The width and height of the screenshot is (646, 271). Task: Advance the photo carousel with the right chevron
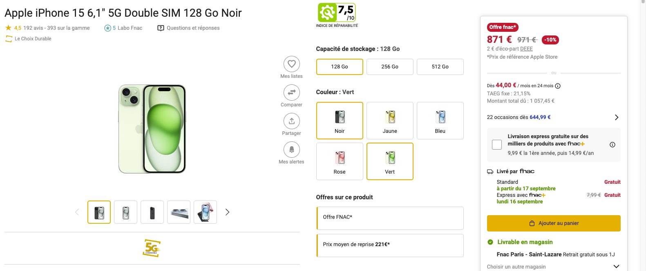click(x=227, y=212)
